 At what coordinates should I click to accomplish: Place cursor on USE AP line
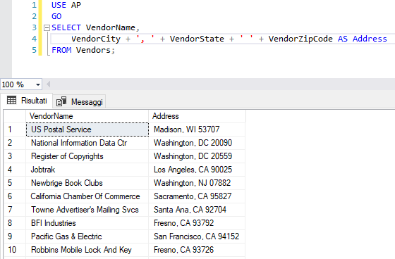point(66,5)
